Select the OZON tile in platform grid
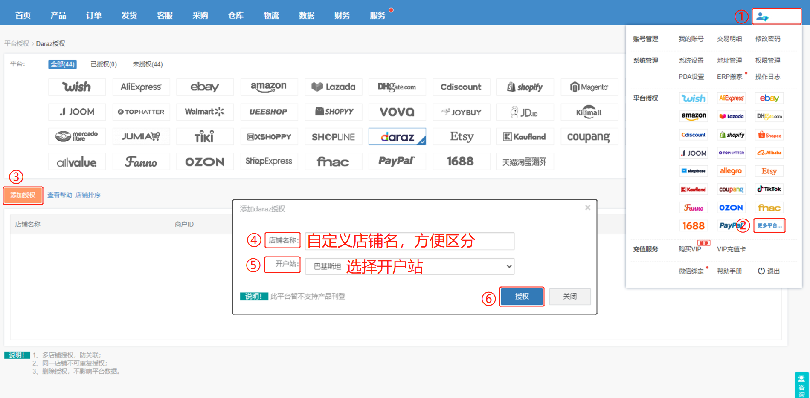The height and width of the screenshot is (398, 810). (205, 162)
